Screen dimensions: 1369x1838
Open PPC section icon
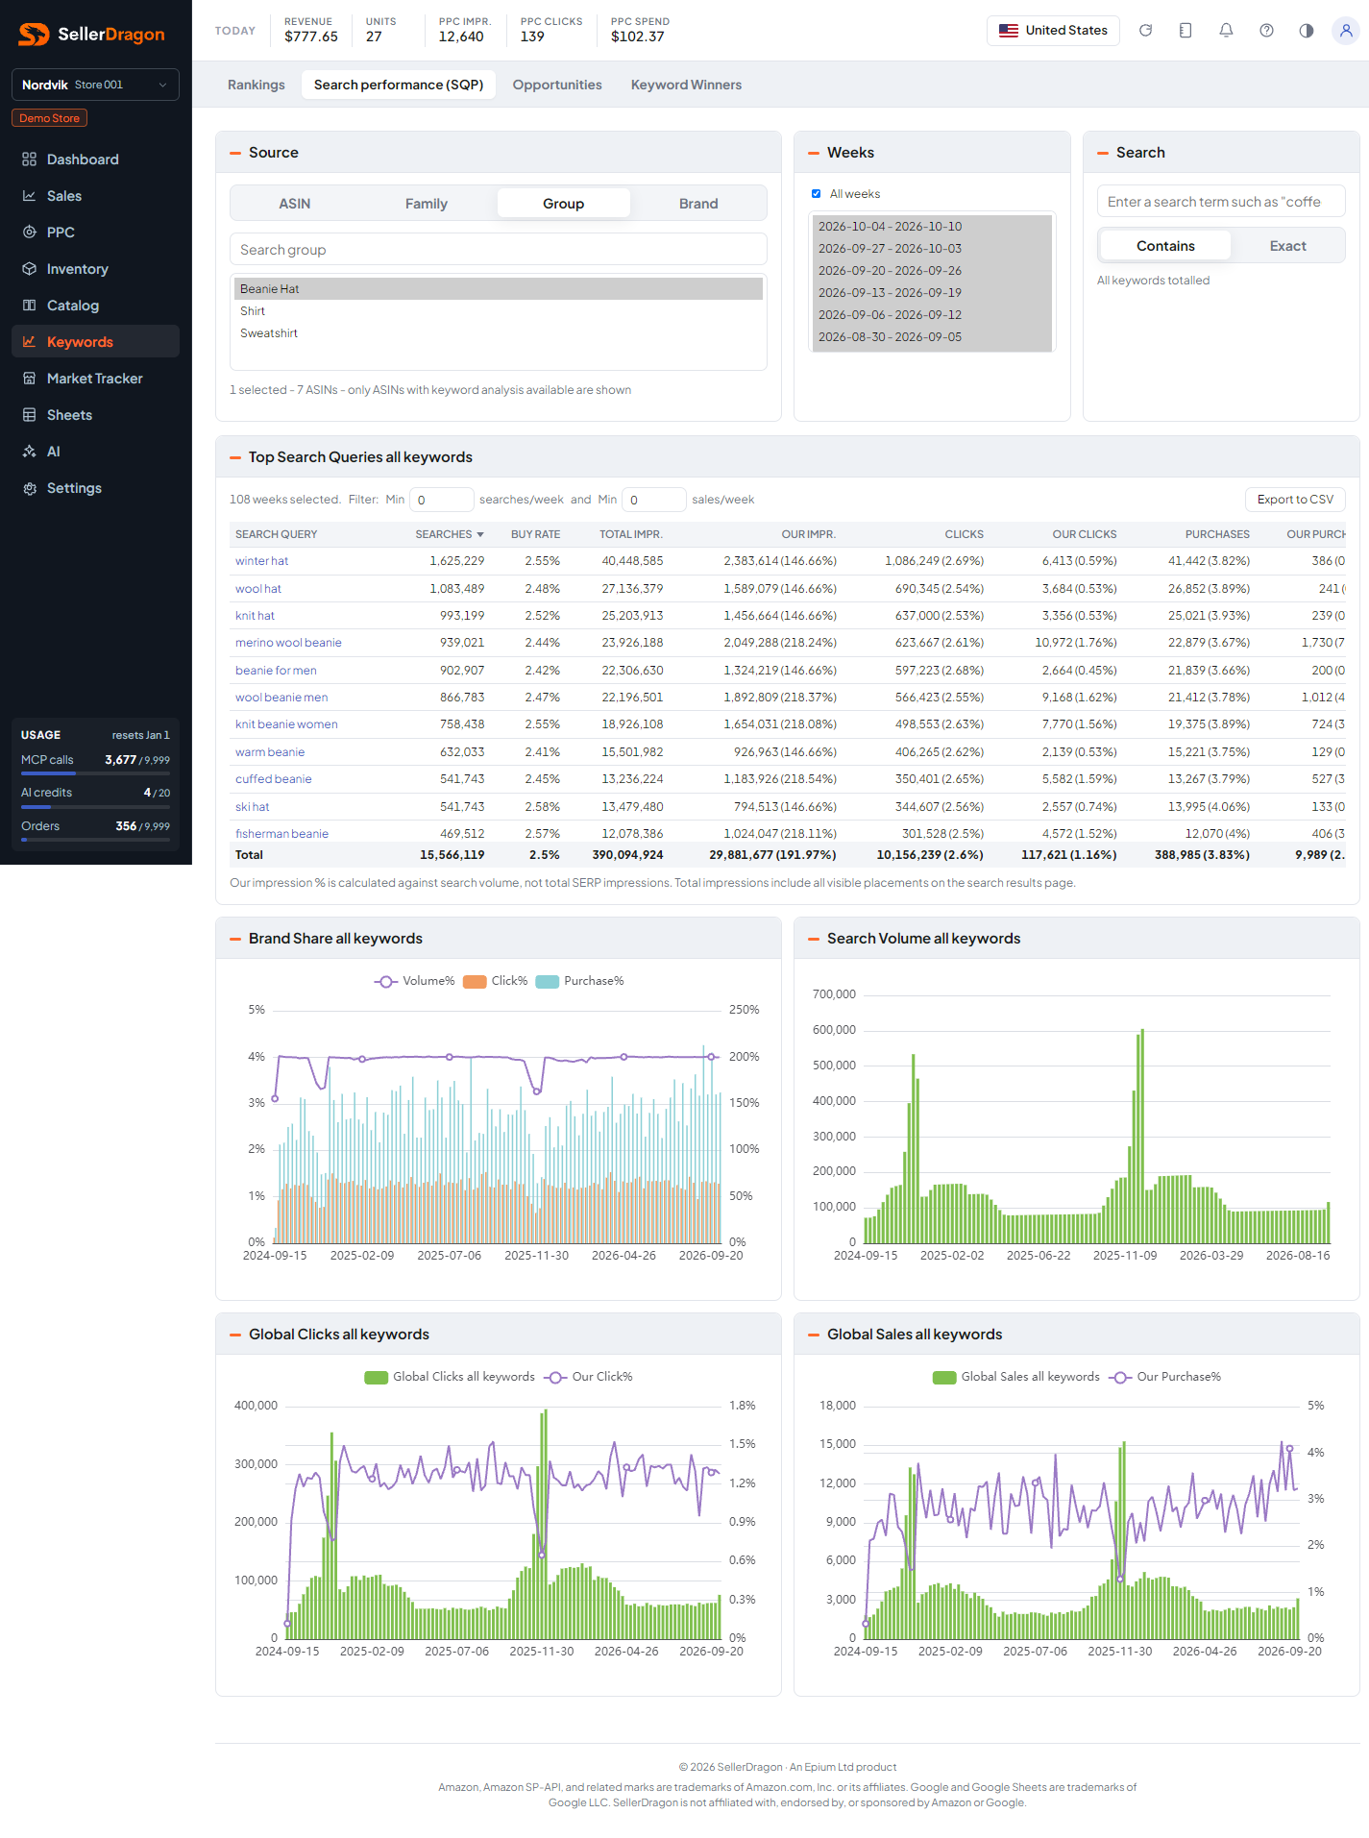click(30, 233)
